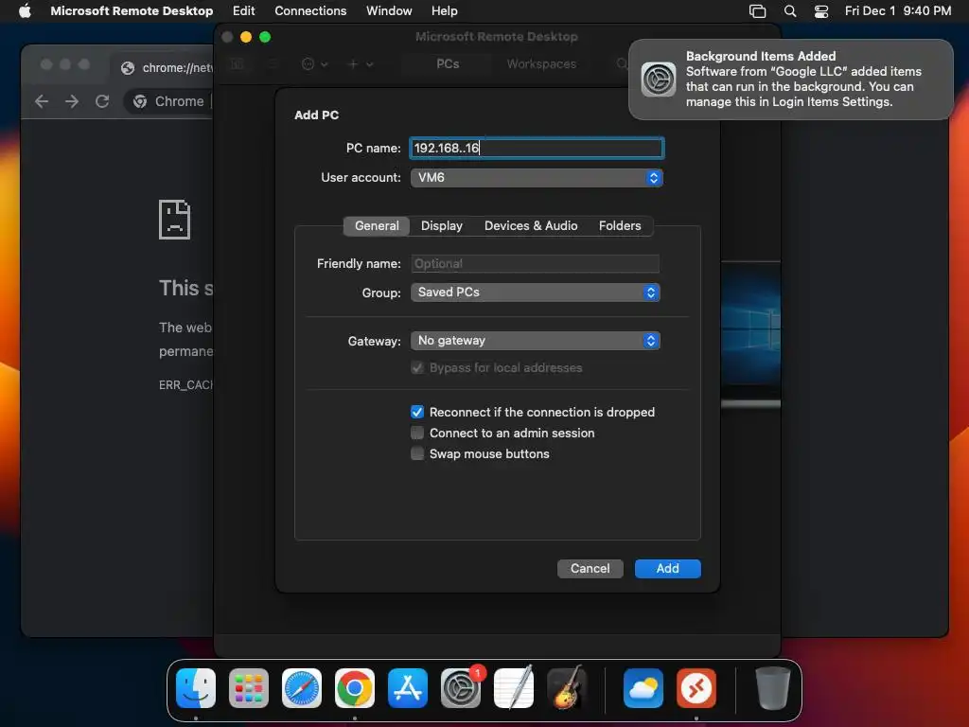
Task: Click Microsoft Remote Desktop dock icon
Action: point(696,688)
